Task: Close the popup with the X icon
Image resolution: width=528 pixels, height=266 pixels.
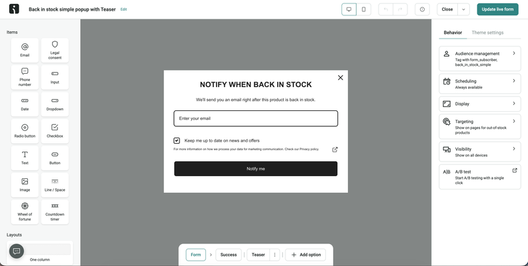Action: point(341,78)
